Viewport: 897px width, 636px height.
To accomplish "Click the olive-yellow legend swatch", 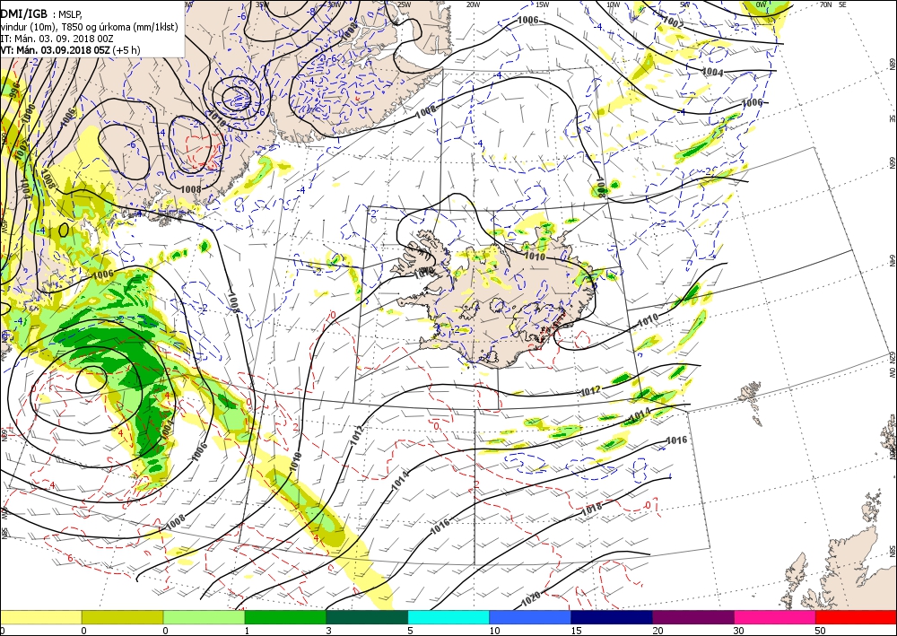I will click(122, 617).
